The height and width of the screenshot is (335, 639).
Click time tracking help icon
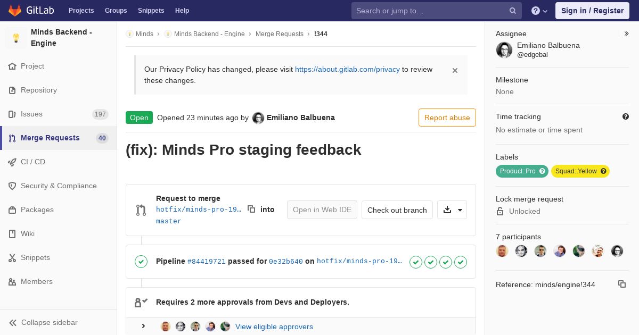click(x=626, y=116)
